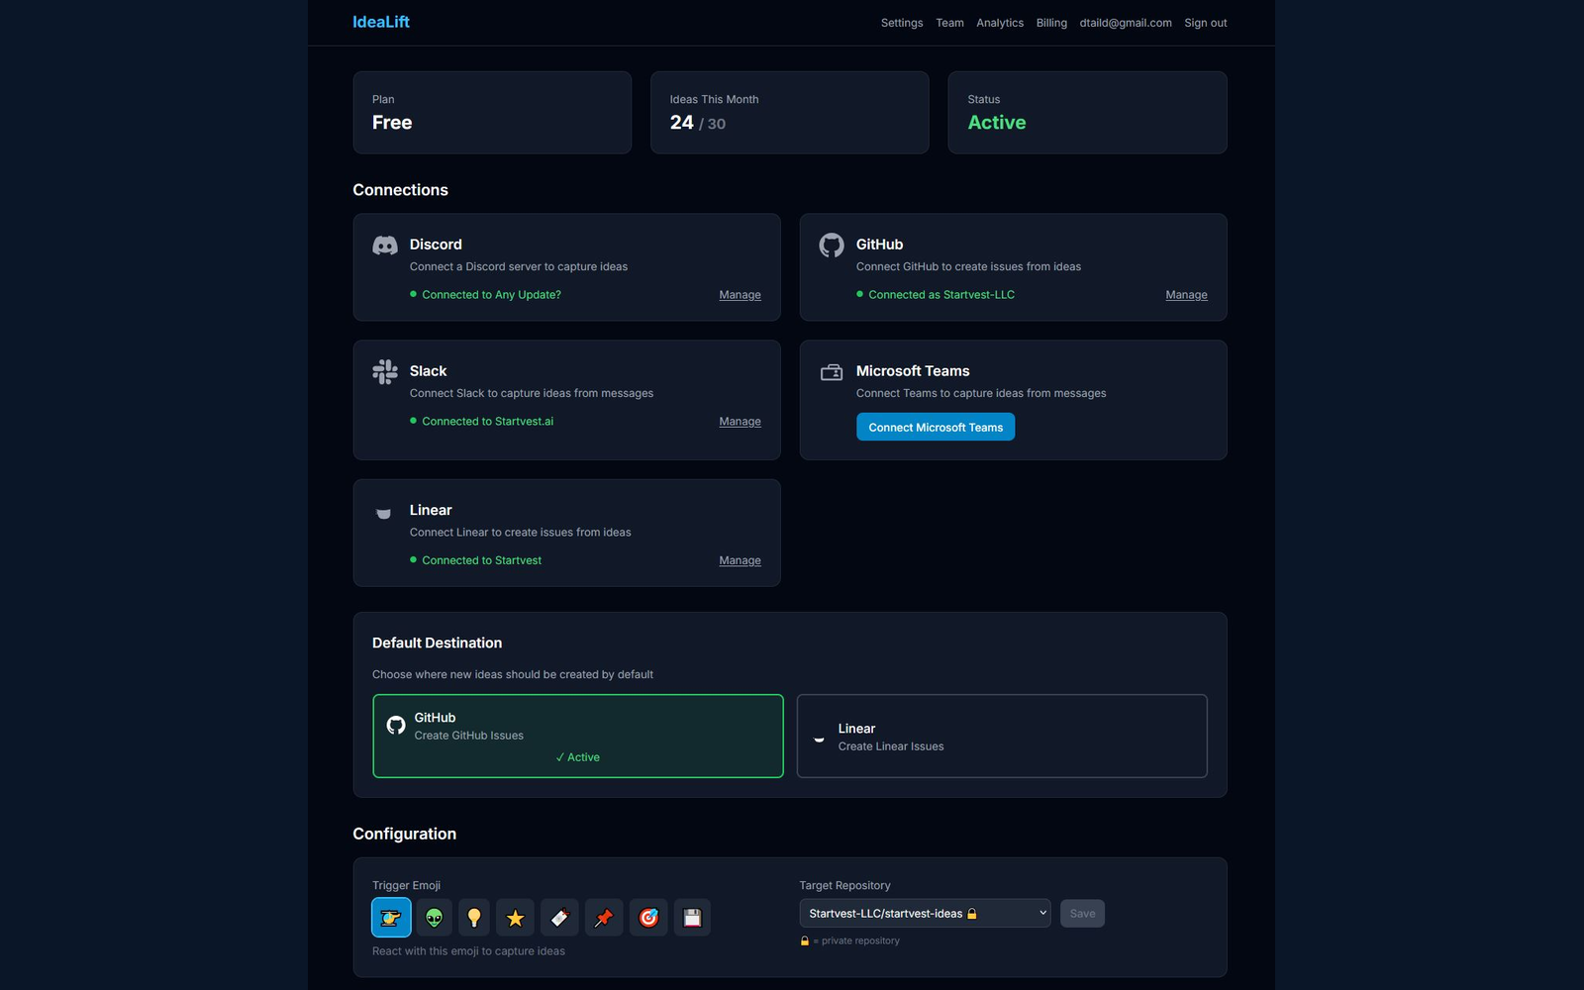1584x990 pixels.
Task: Click the Discord connection icon
Action: (x=383, y=247)
